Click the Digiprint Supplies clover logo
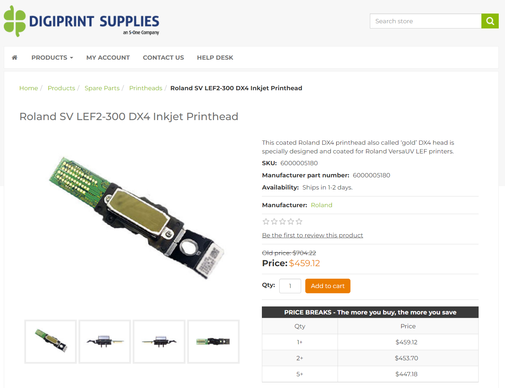This screenshot has width=505, height=388. 15,21
